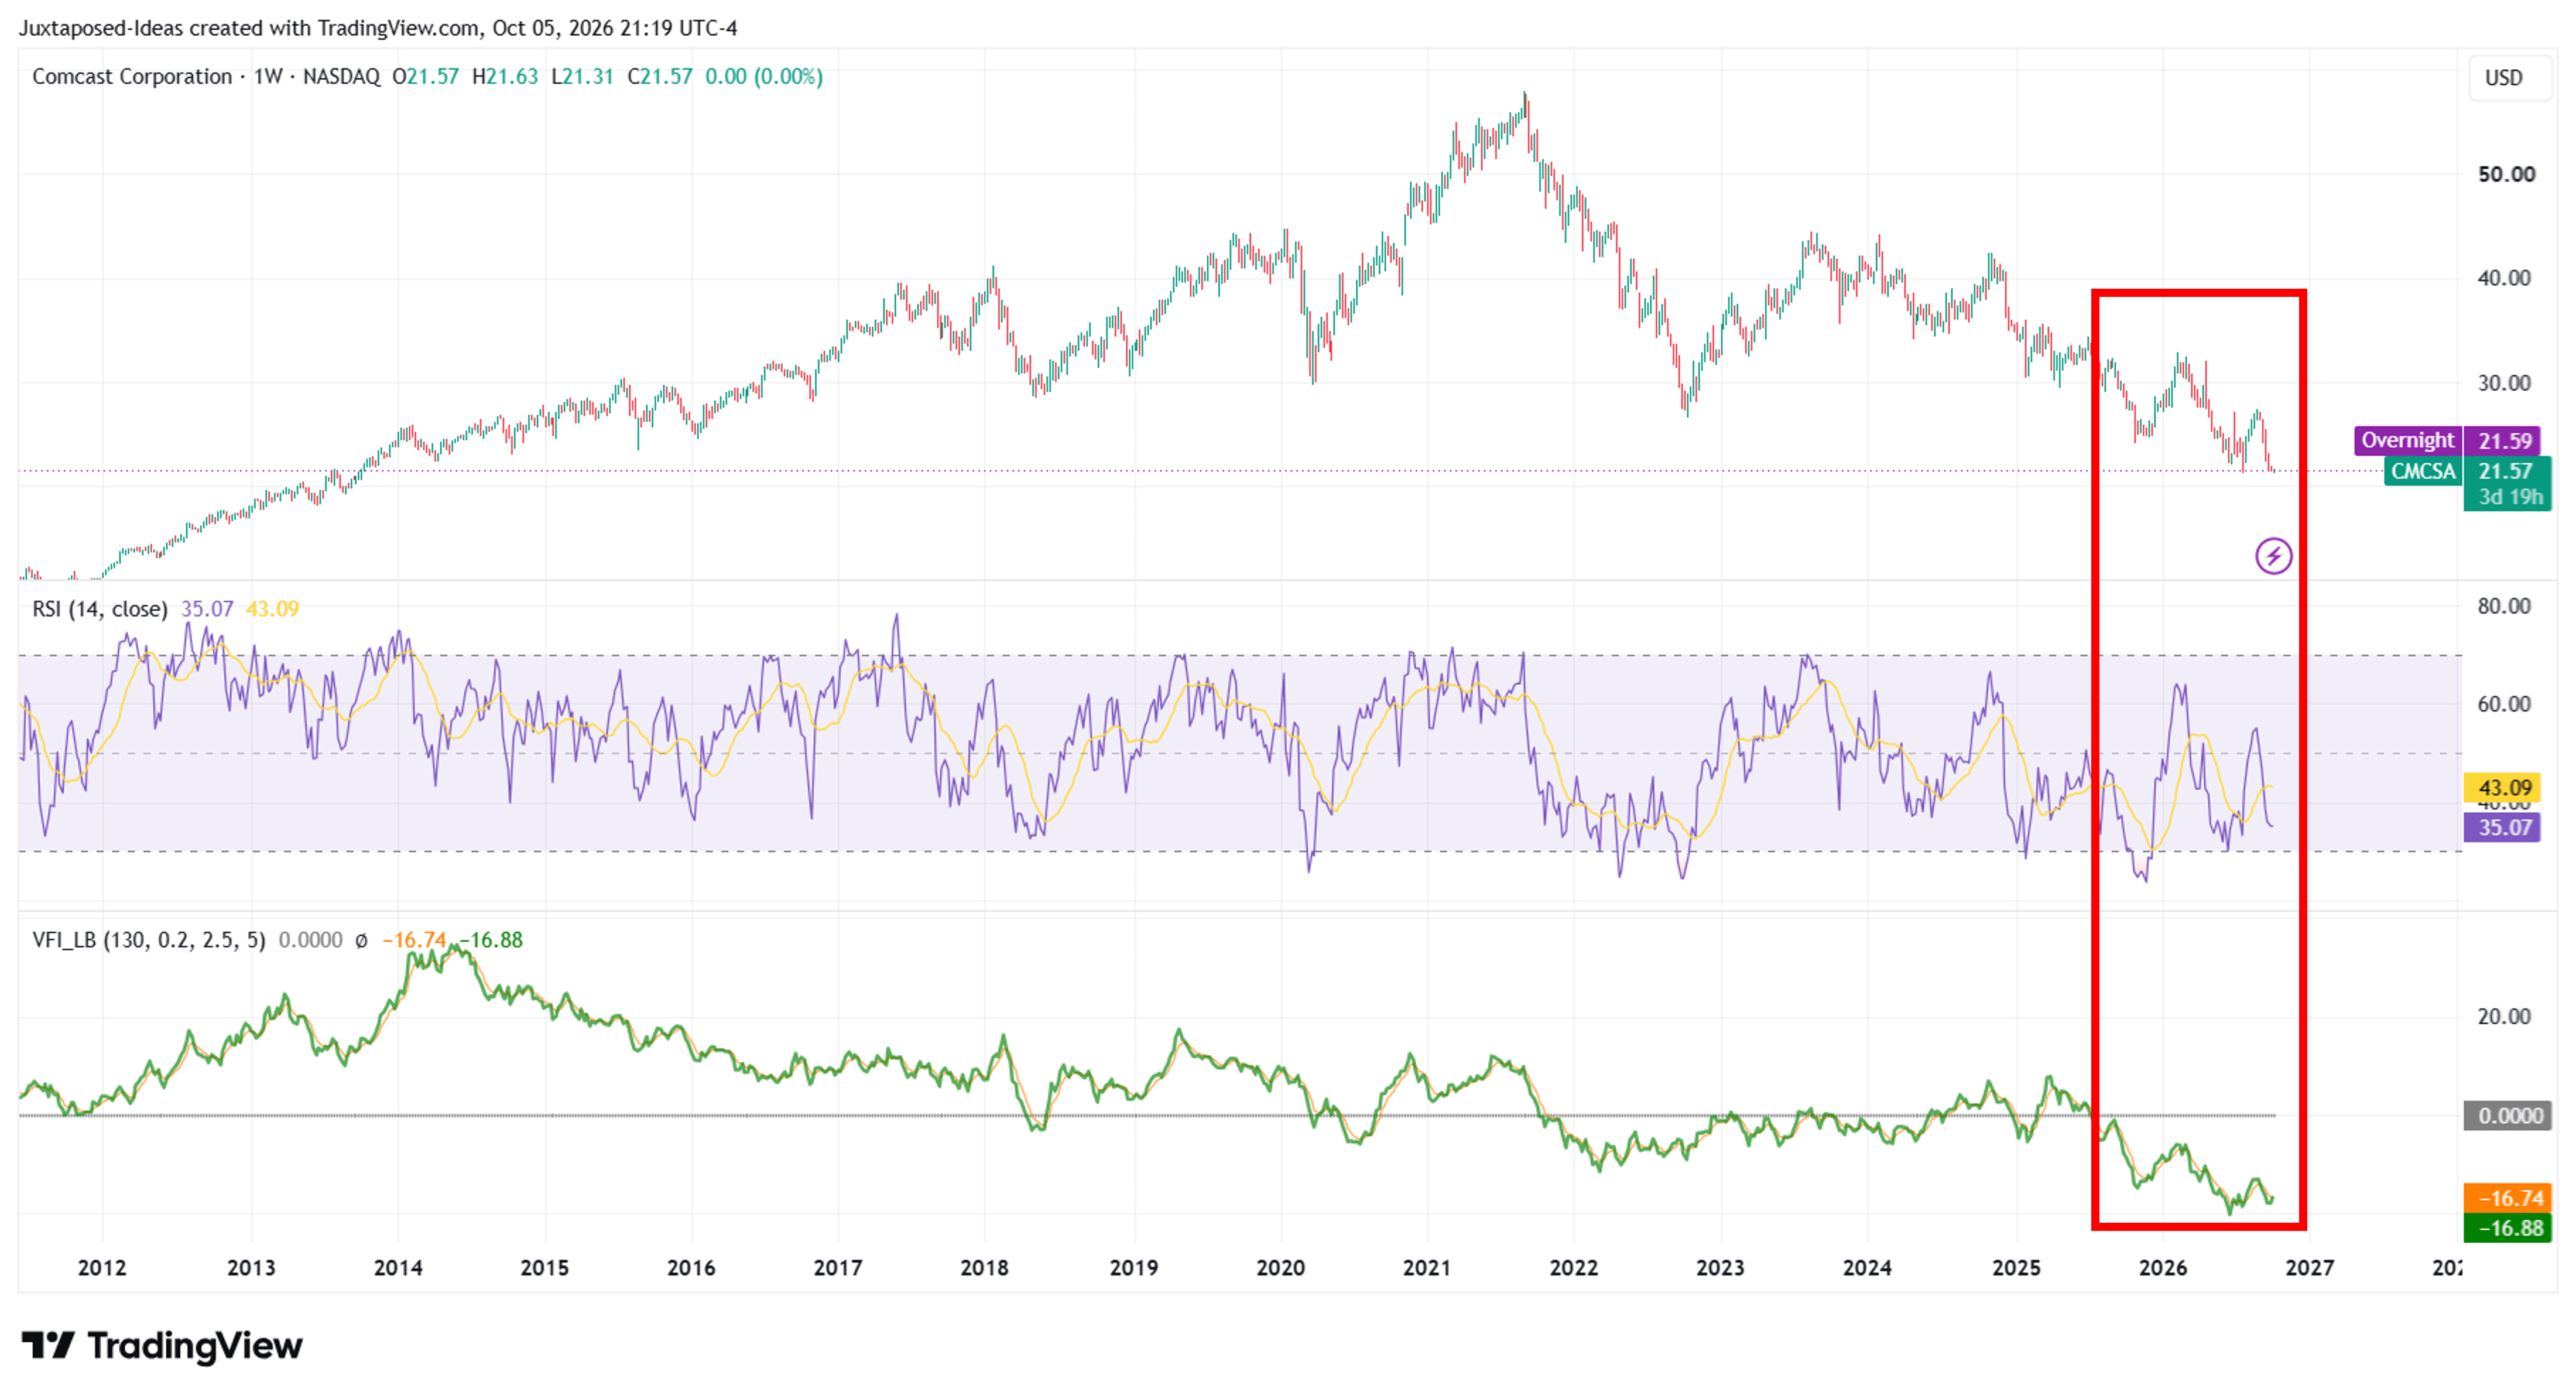Screen dimensions: 2576x1399
Task: Click the 2024 label on the time axis
Action: [1867, 1268]
